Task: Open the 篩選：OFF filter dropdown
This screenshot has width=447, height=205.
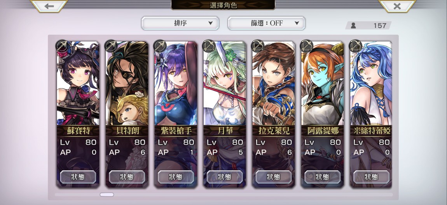Action: pyautogui.click(x=267, y=23)
